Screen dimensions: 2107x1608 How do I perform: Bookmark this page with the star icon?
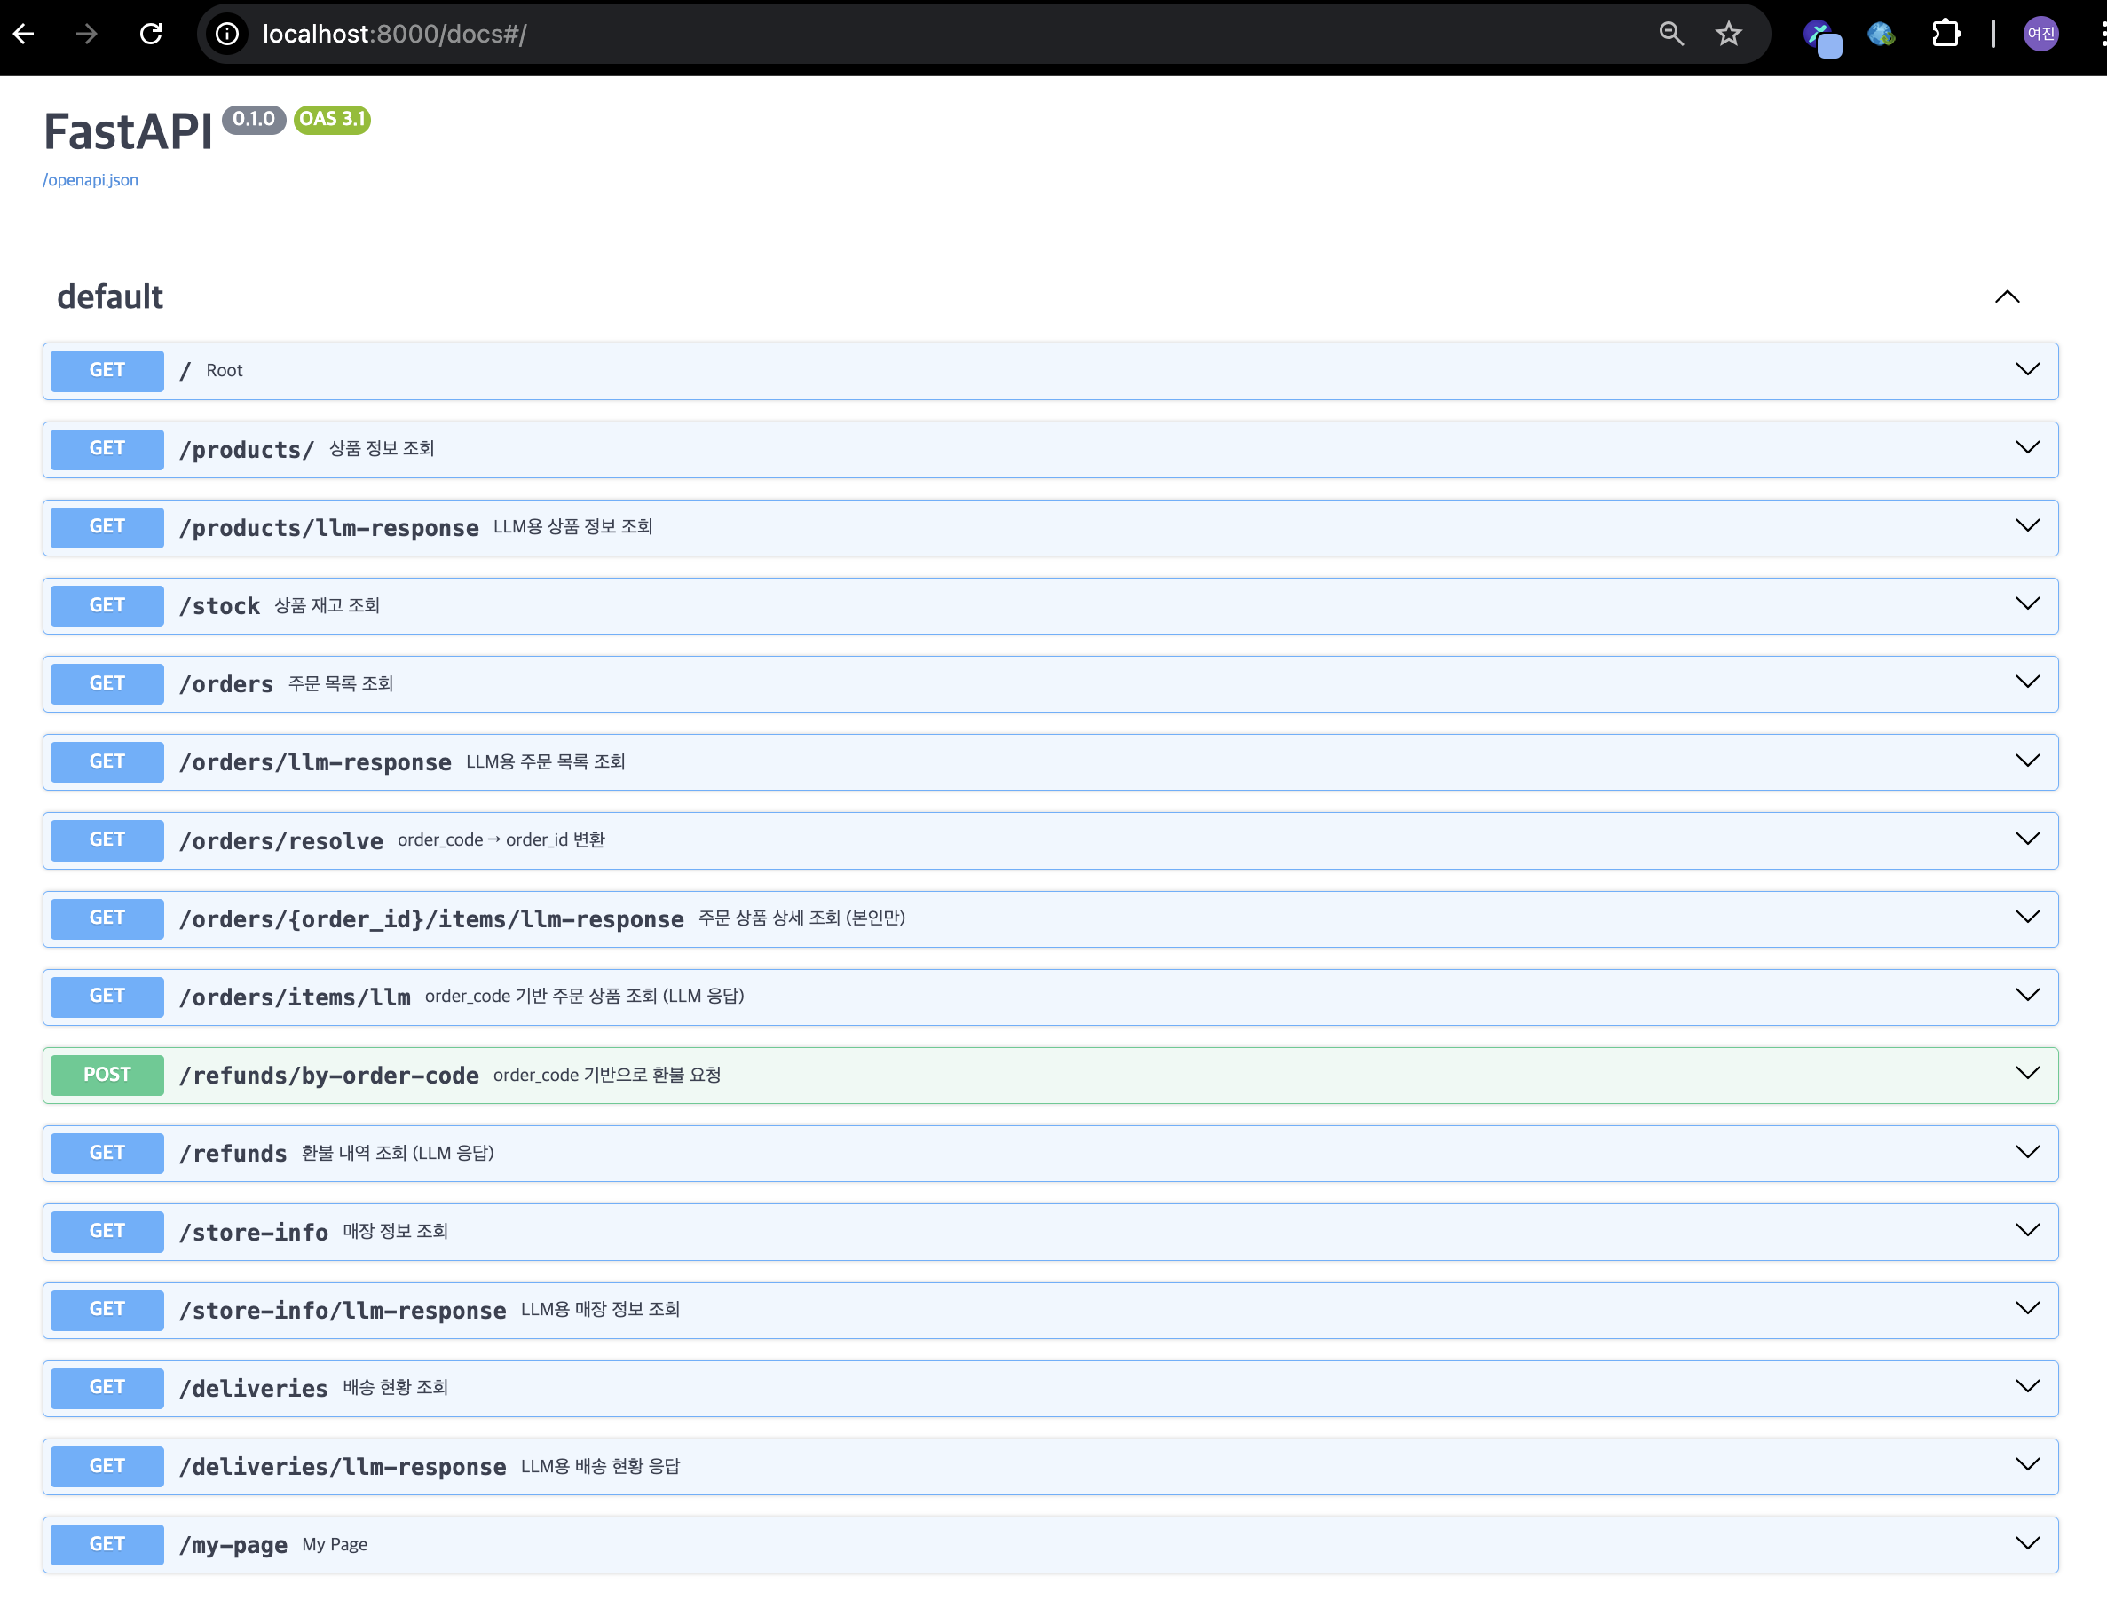pos(1728,35)
